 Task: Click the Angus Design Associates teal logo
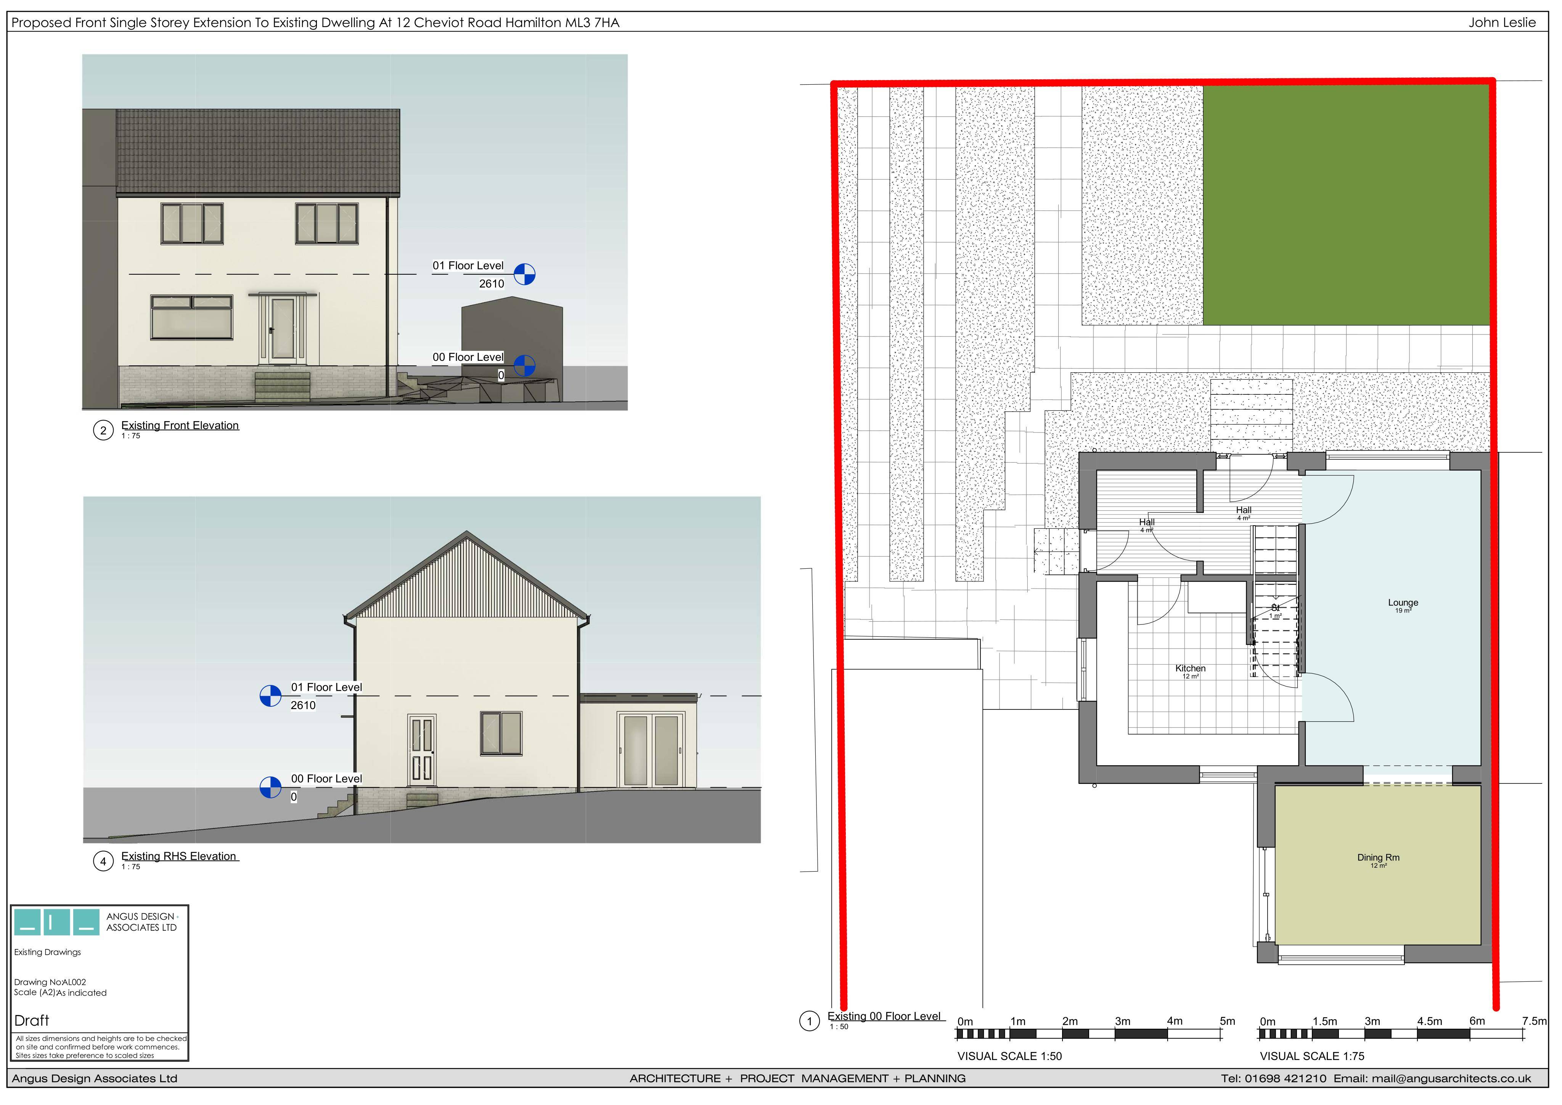57,922
